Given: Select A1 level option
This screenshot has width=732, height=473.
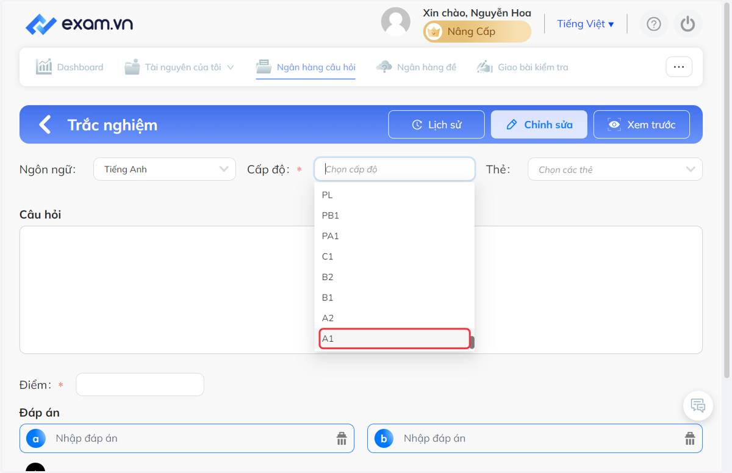Looking at the screenshot, I should (395, 339).
